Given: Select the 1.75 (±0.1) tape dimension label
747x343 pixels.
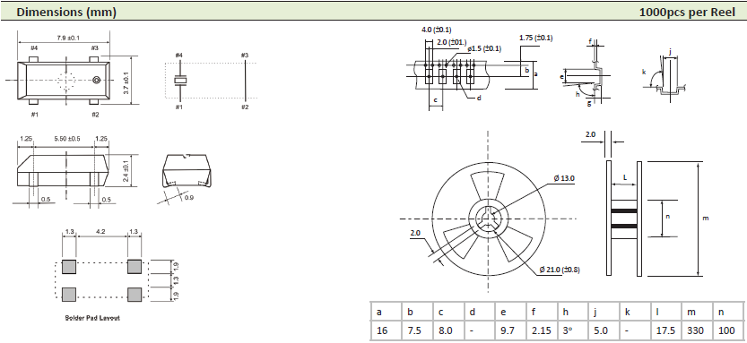Looking at the screenshot, I should pos(536,38).
